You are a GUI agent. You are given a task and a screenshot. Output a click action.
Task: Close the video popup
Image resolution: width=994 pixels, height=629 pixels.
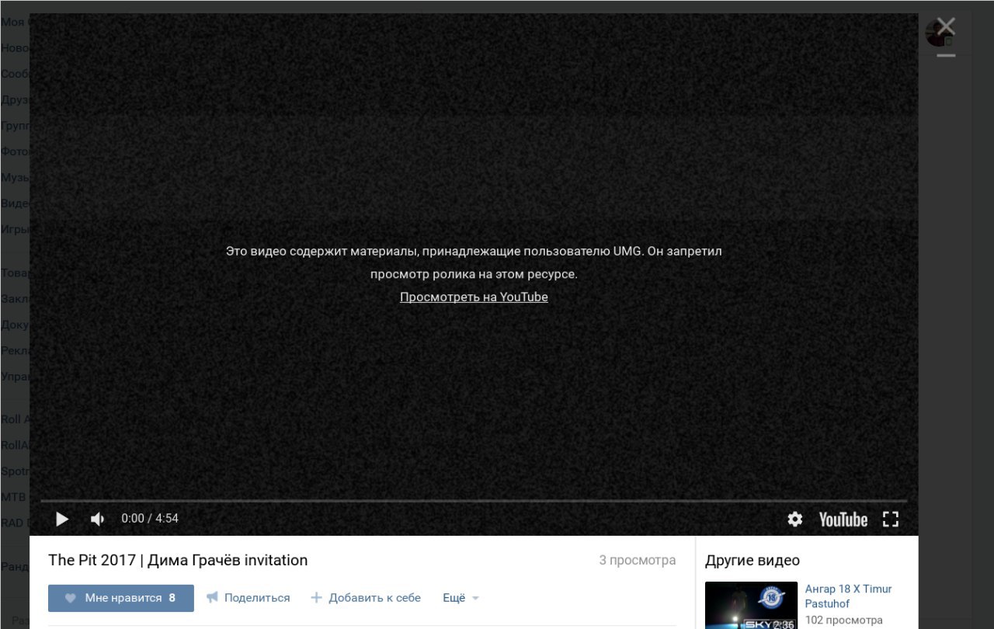click(945, 27)
